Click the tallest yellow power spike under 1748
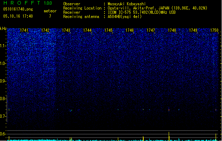Image resolution: width=222 pixels, height=141 pixels. click(169, 136)
